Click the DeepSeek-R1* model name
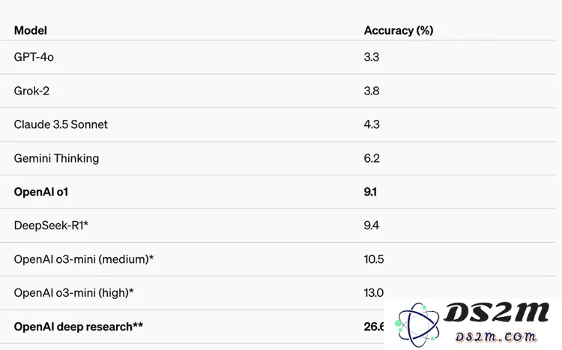This screenshot has height=350, width=562. (x=51, y=225)
